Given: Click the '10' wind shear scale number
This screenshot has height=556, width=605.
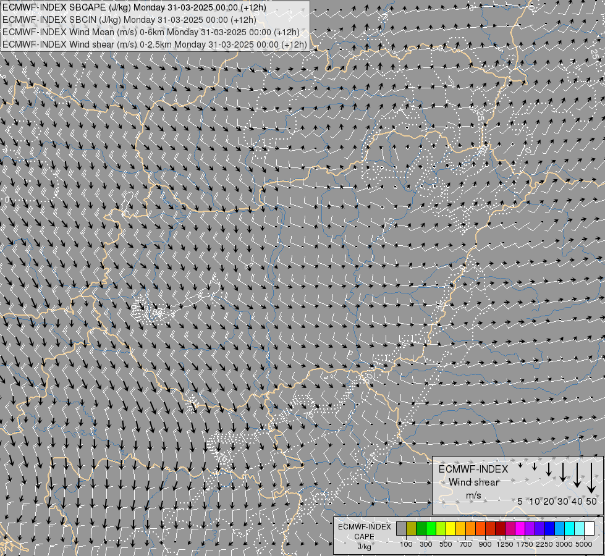Looking at the screenshot, I should pos(535,501).
